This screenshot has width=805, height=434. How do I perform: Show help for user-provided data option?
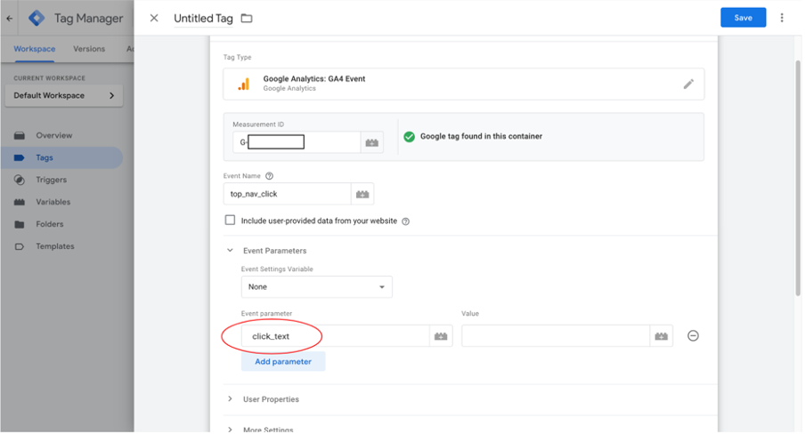coord(405,221)
